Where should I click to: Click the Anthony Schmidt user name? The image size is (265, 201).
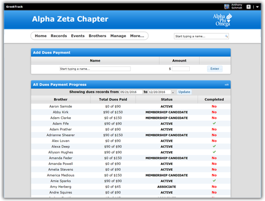coord(237,6)
